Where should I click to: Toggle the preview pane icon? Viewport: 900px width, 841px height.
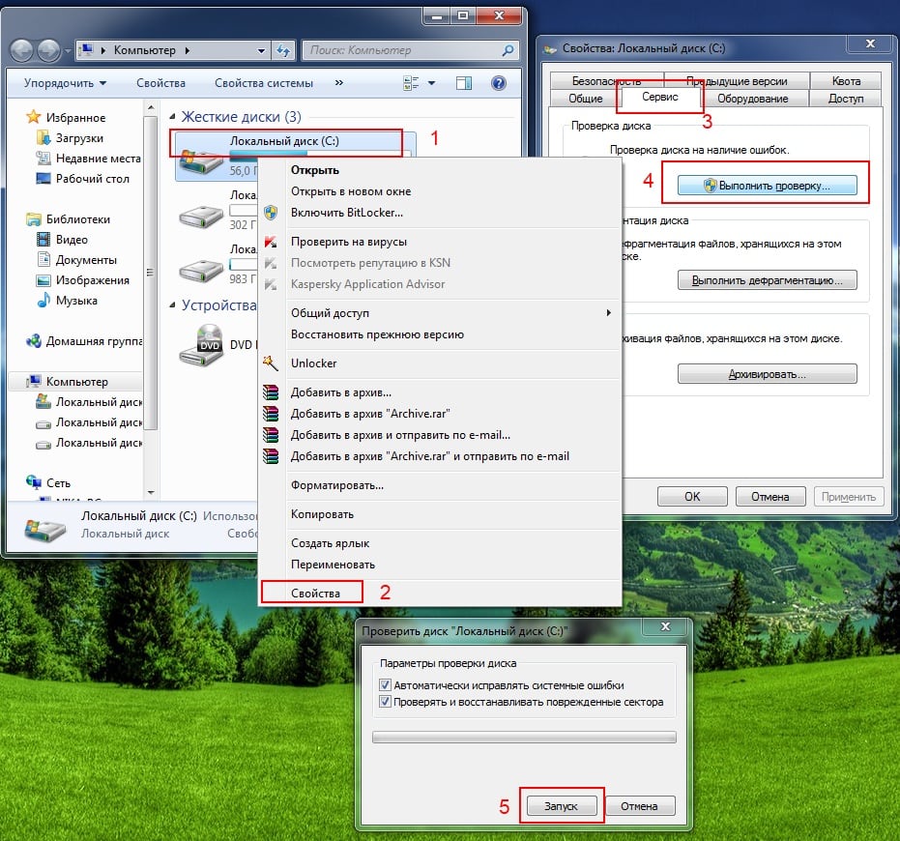point(464,83)
